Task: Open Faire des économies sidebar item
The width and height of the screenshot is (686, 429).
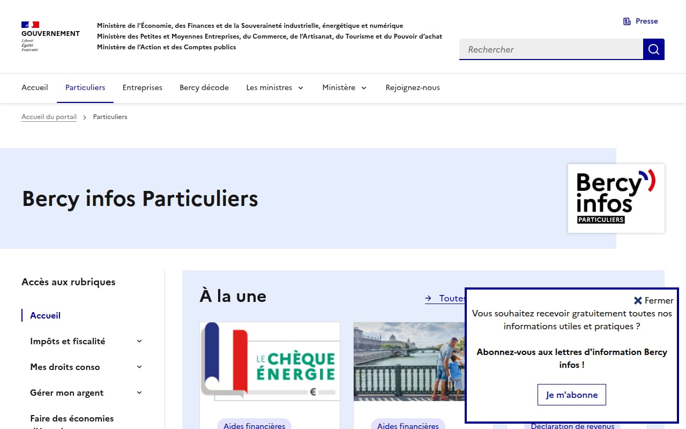Action: (x=72, y=421)
